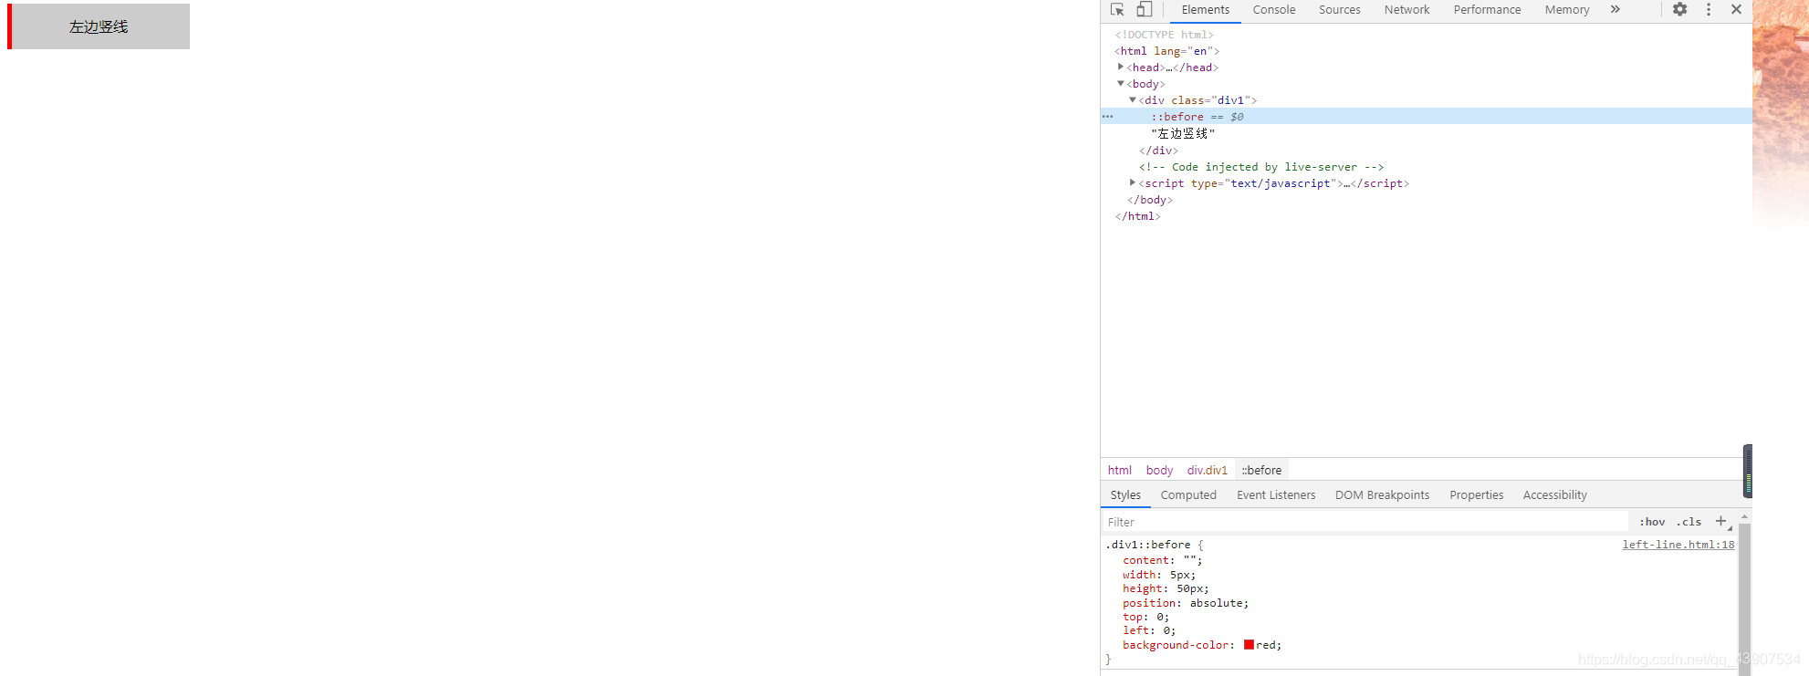
Task: Select the ::before pseudo-element row
Action: [x=1426, y=117]
